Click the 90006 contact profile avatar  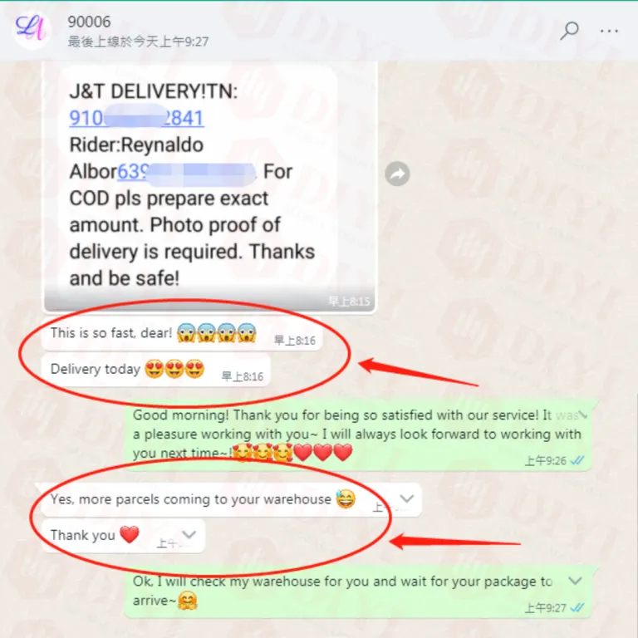(32, 30)
